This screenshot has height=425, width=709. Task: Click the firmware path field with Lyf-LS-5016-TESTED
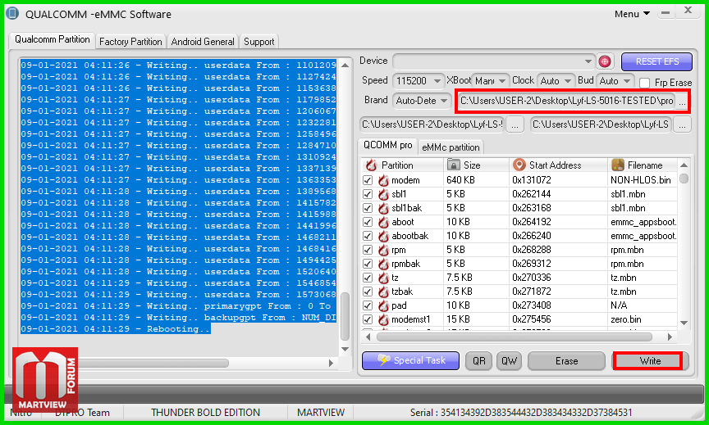[x=566, y=101]
